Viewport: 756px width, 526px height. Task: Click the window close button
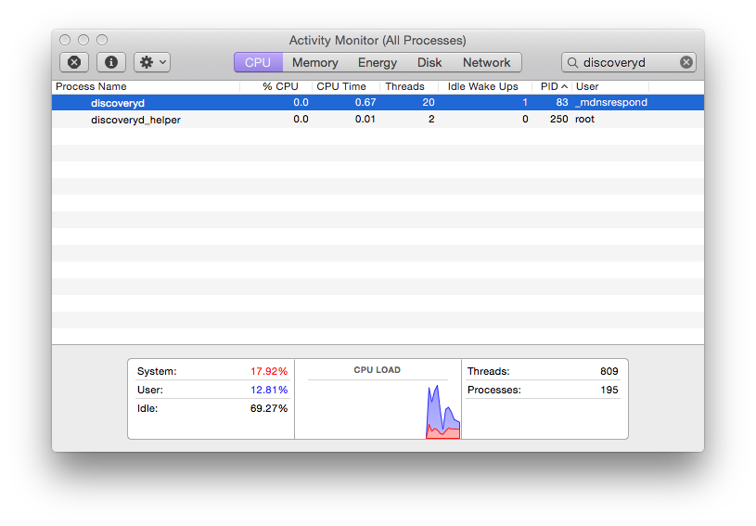point(65,40)
